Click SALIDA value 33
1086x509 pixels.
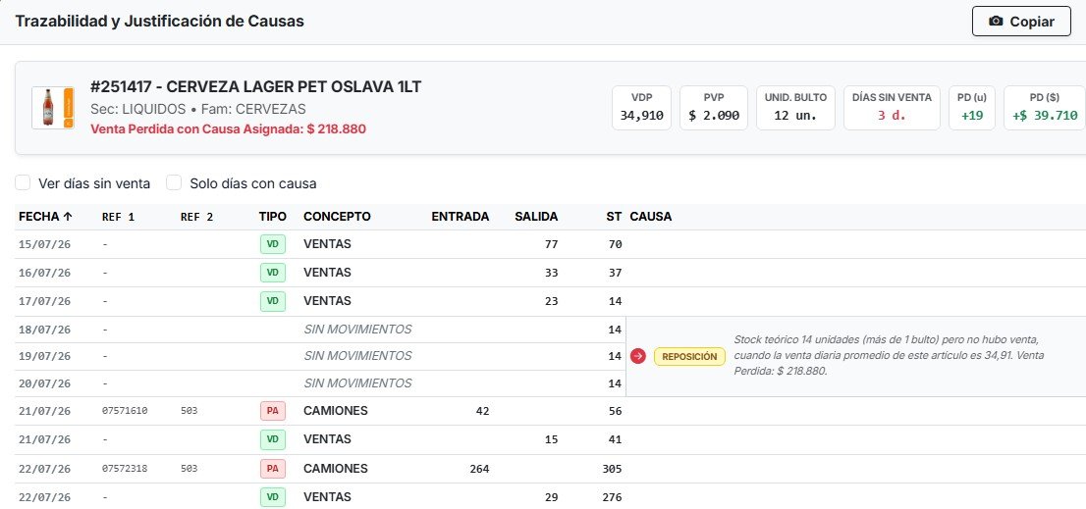click(x=551, y=273)
